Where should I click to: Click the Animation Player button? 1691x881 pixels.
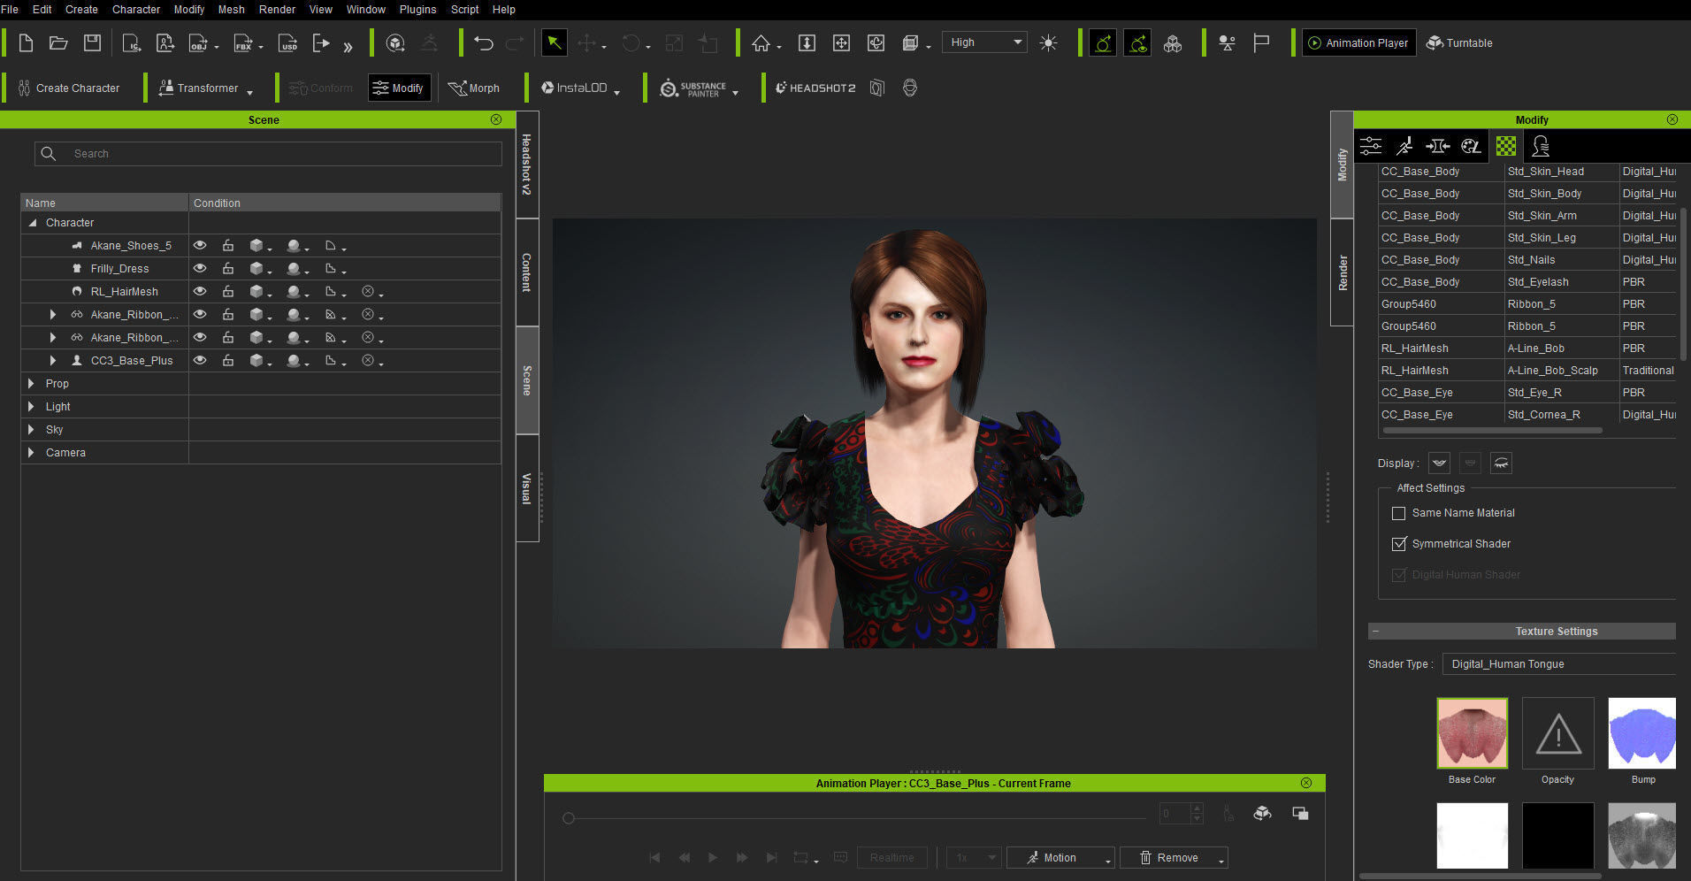[x=1358, y=42]
